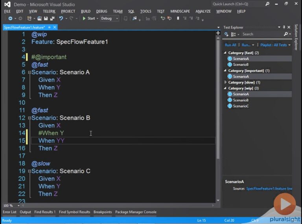Open the SpecFlowFeature1.feature source link
The image size is (302, 224).
pos(269,189)
